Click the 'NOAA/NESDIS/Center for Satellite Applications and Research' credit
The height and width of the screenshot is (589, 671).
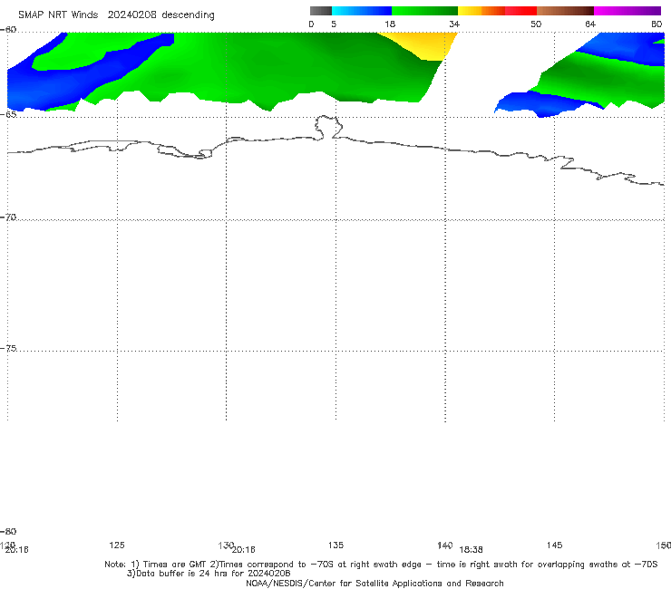(x=374, y=583)
